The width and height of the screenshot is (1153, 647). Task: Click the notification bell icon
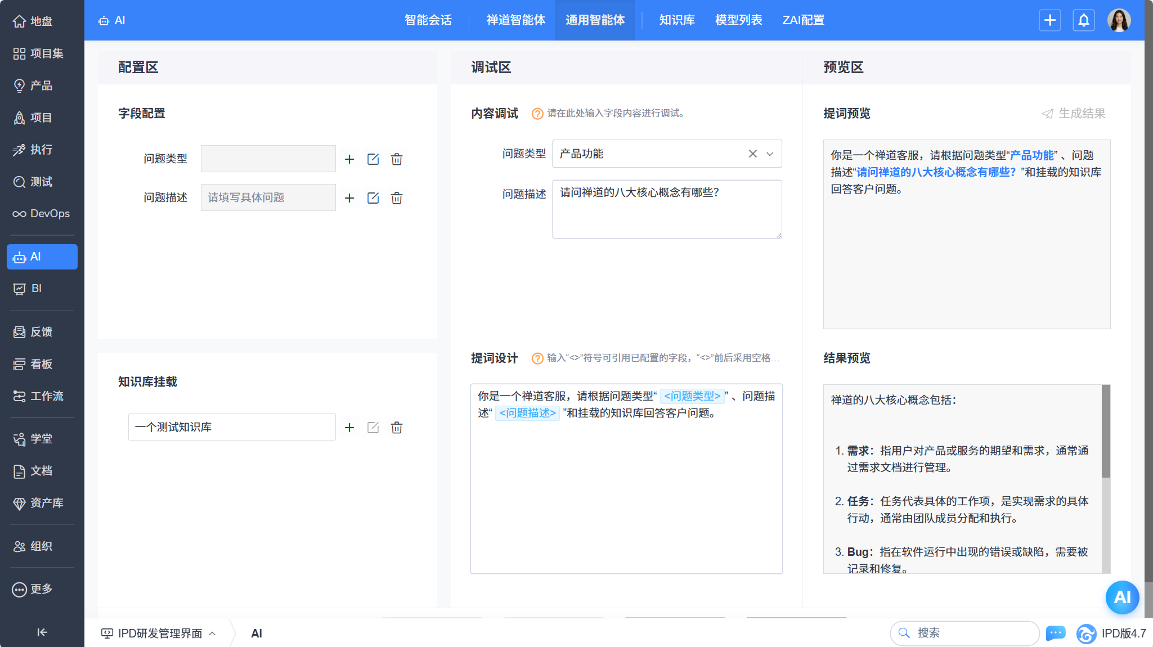[x=1084, y=20]
